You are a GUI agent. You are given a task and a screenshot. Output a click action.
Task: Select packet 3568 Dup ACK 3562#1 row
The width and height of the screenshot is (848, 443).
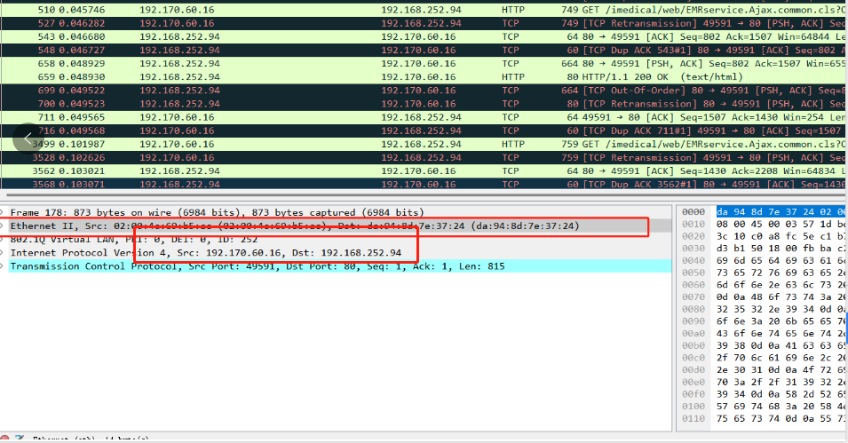424,184
